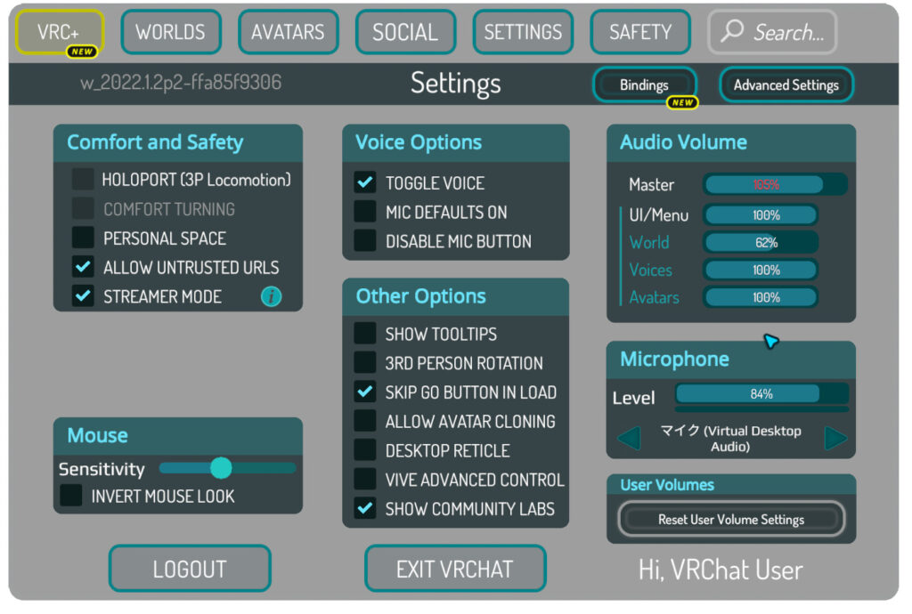Enable Vive Advanced Control
Viewport: 912px width, 614px height.
364,480
